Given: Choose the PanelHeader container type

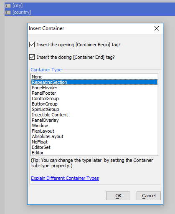Looking at the screenshot, I should click(x=94, y=88).
